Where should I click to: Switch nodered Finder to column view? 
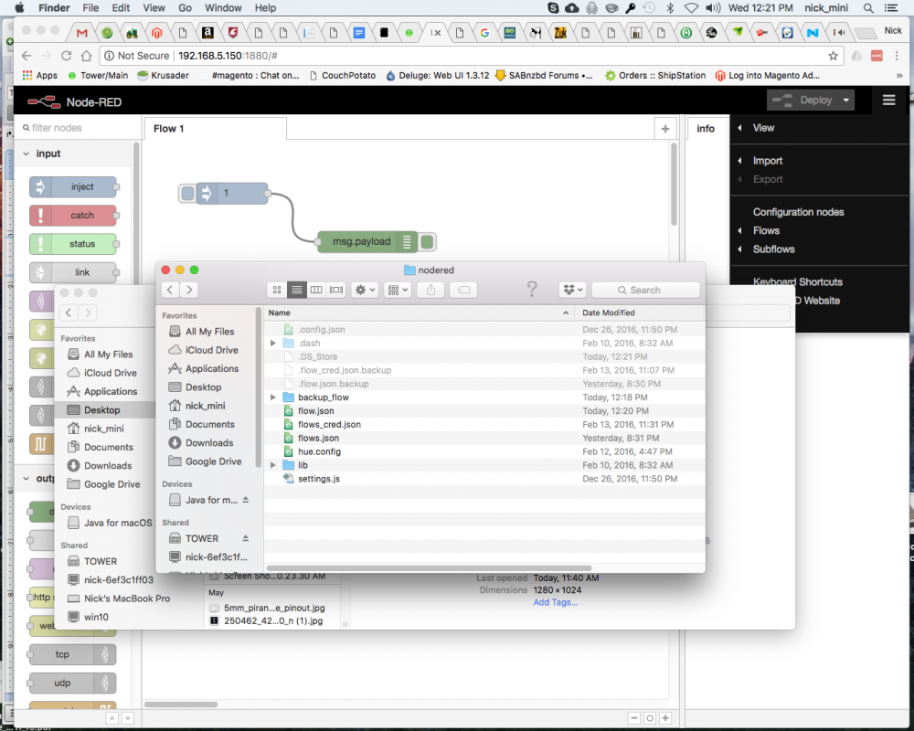(x=316, y=290)
